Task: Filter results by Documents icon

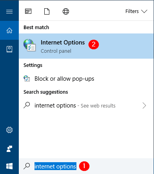Action: point(47,11)
